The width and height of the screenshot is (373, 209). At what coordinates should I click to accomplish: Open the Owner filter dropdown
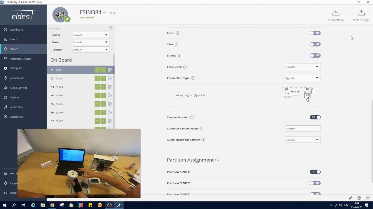click(x=91, y=35)
